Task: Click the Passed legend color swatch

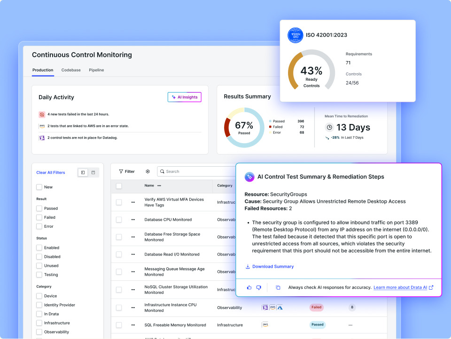Action: 270,121
